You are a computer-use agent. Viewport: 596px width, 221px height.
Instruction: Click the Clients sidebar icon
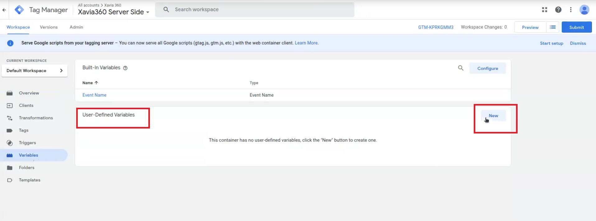[x=10, y=106]
